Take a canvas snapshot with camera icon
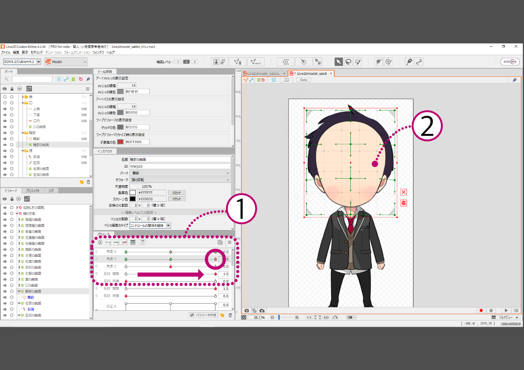This screenshot has width=524, height=370. tap(247, 311)
